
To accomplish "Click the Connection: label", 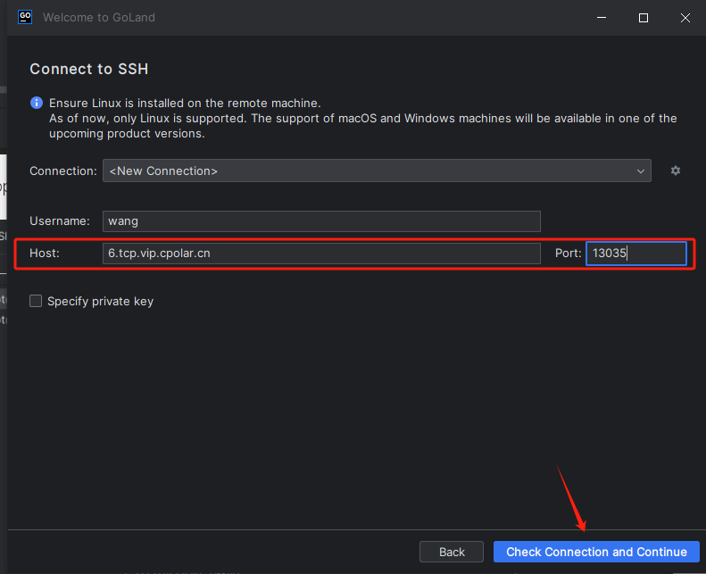I will [x=63, y=171].
